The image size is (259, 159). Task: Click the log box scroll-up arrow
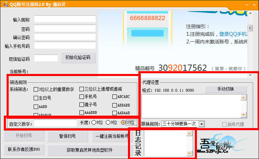pos(189,133)
